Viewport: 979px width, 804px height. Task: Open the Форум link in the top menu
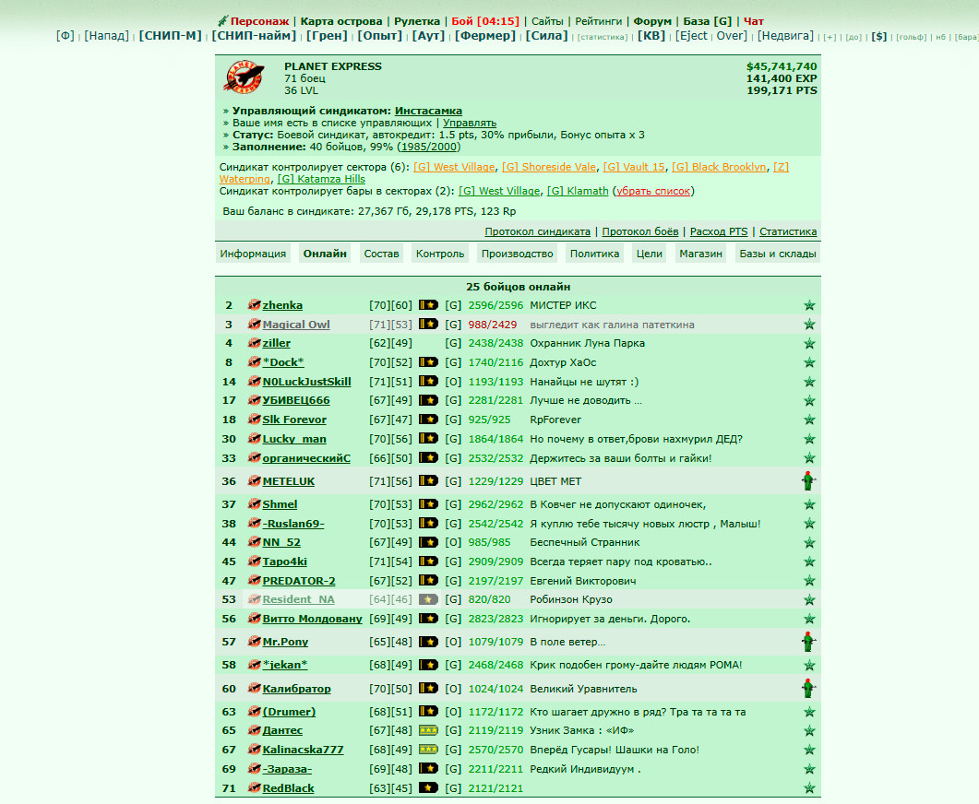(652, 21)
